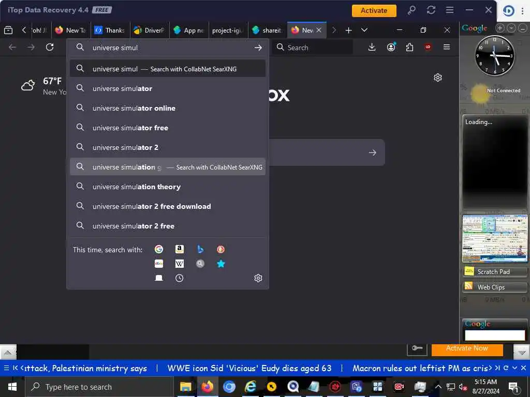This screenshot has height=397, width=530.
Task: Search this time with Bing icon
Action: coord(200,249)
